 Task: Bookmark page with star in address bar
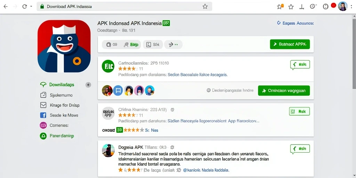[205, 7]
